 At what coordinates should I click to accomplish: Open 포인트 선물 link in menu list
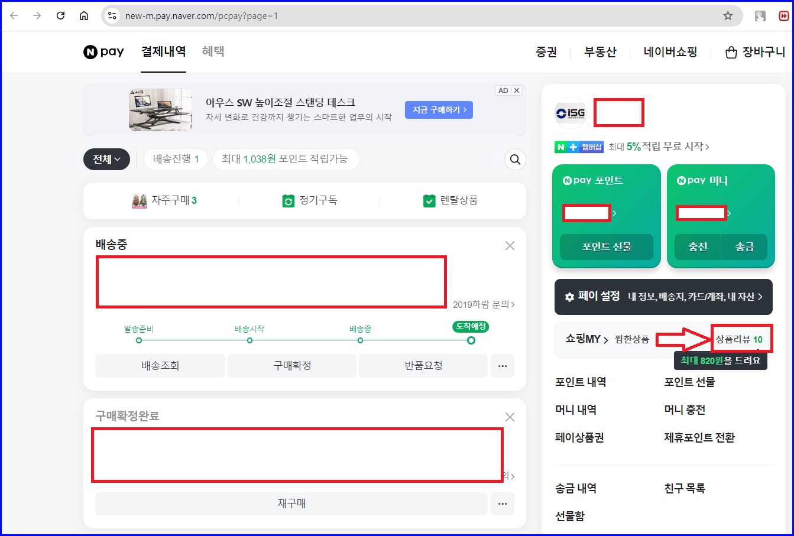click(689, 382)
